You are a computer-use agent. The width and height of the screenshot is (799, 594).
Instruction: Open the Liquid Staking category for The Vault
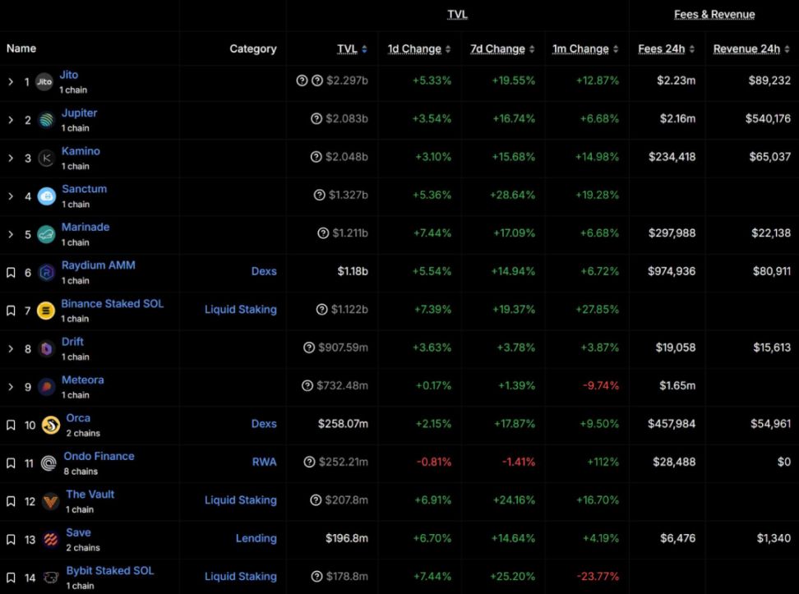pos(240,500)
